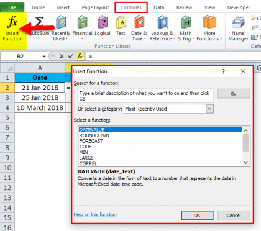Open the Help on this function link
The image size is (261, 231).
point(95,215)
